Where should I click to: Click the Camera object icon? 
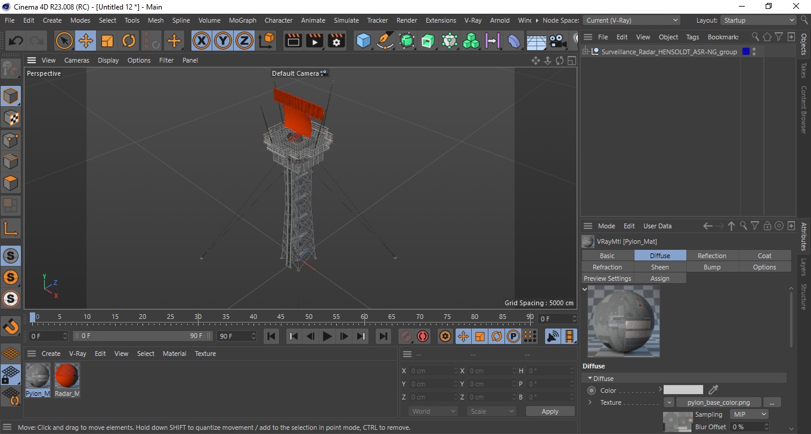pos(558,41)
